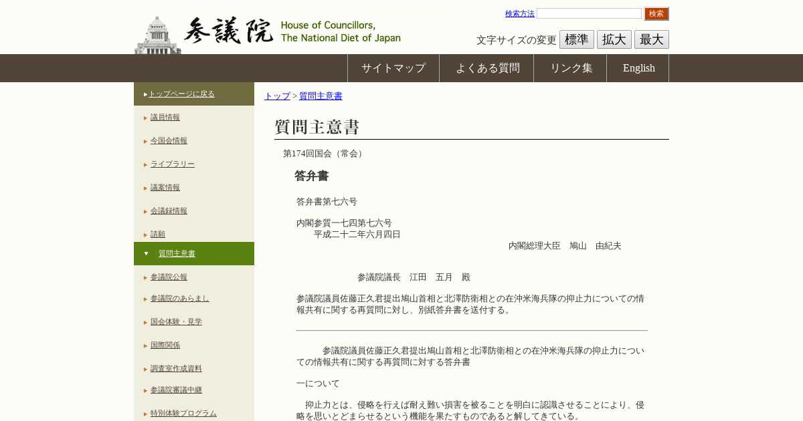803x421 pixels.
Task: Open the 検索方法 link
Action: coord(520,13)
